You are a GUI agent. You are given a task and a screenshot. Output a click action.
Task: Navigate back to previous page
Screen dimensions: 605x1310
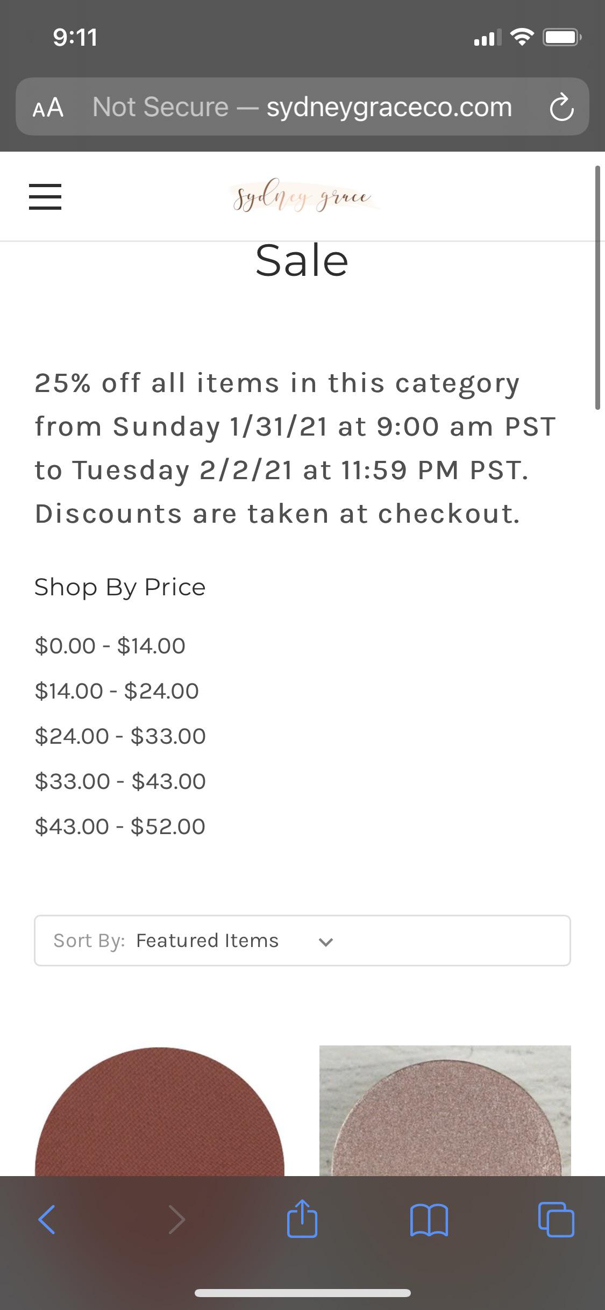click(48, 1220)
